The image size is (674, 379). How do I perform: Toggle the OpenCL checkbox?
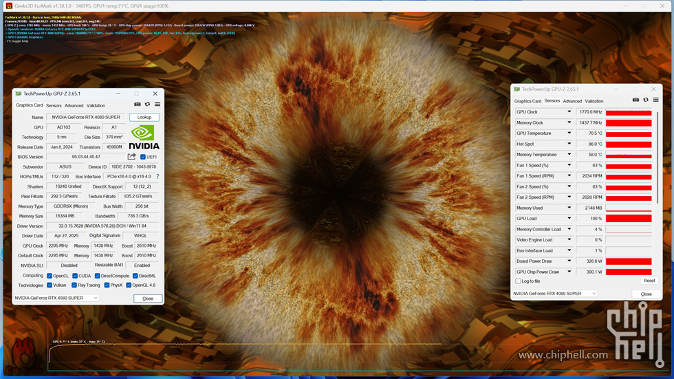[x=50, y=276]
